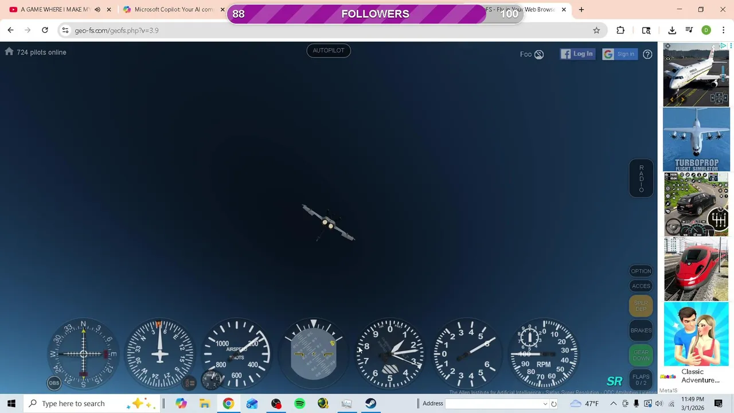
Task: Click the AIRSPEED KNOTS gauge
Action: tap(236, 354)
